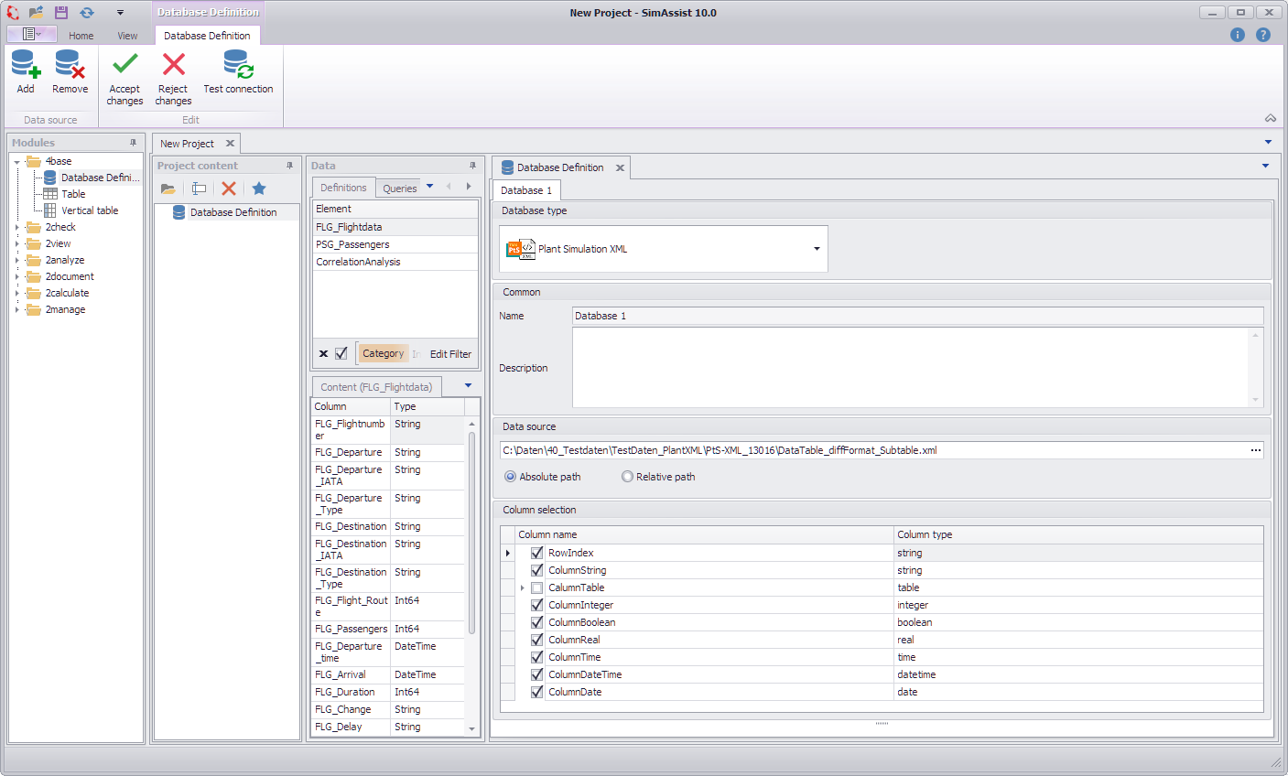Select the Relative path radio button
This screenshot has width=1288, height=776.
pyautogui.click(x=627, y=477)
